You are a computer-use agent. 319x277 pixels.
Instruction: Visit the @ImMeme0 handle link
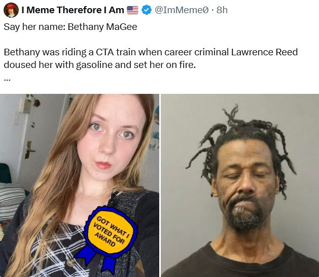tap(182, 10)
